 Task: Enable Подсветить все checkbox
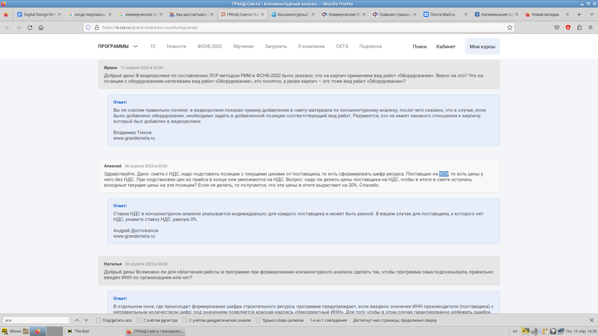98,320
